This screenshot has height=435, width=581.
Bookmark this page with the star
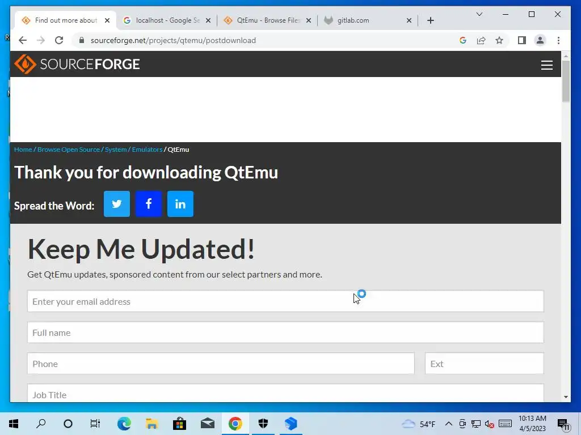click(x=499, y=40)
